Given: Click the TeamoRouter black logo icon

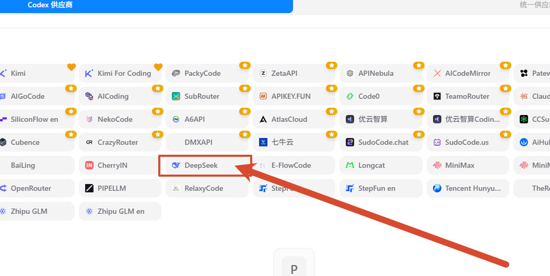Looking at the screenshot, I should pyautogui.click(x=437, y=96).
